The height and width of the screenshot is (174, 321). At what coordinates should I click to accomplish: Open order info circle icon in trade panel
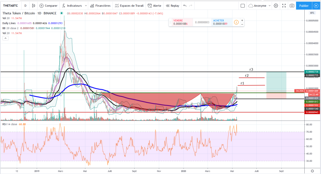(x=236, y=22)
